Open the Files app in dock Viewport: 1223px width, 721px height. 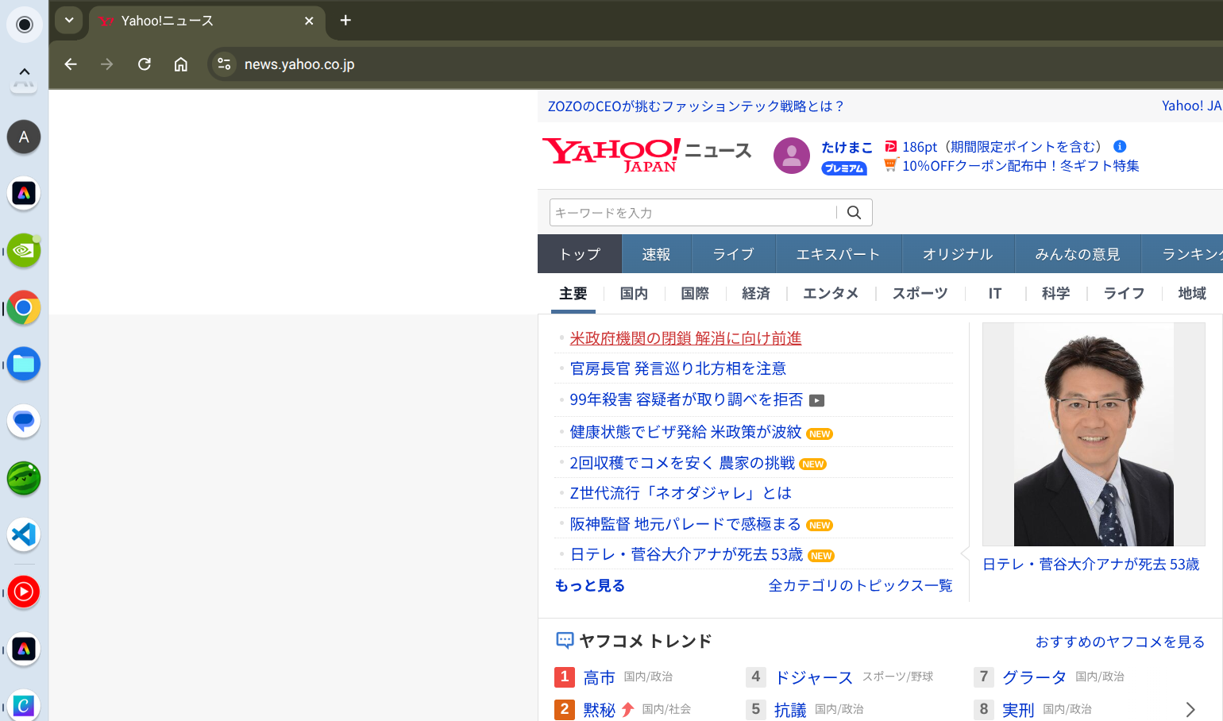[24, 364]
